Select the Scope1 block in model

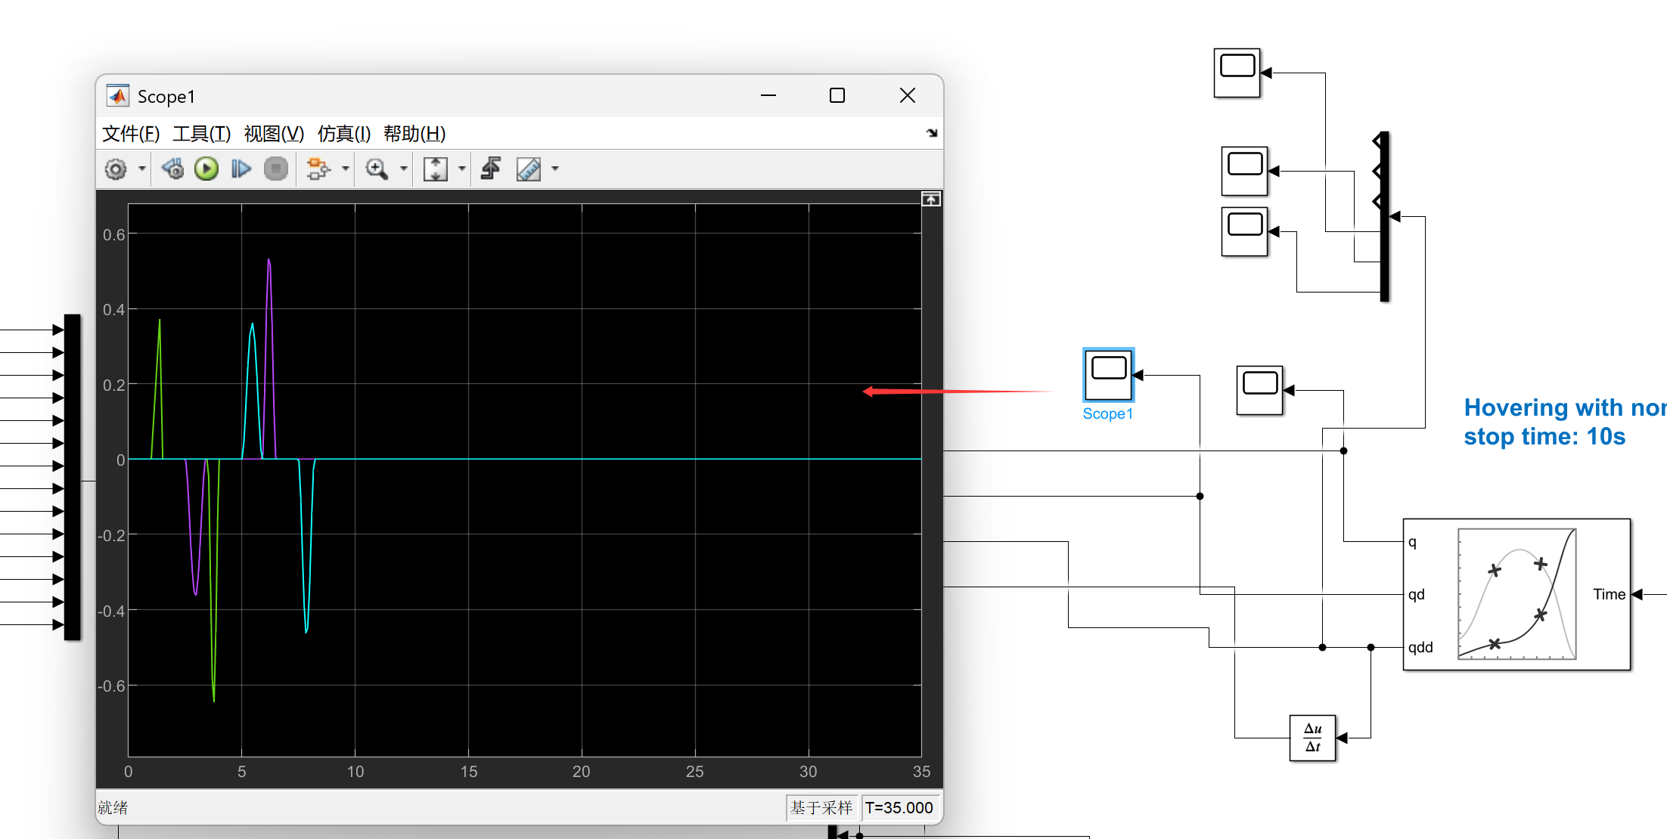click(x=1108, y=375)
